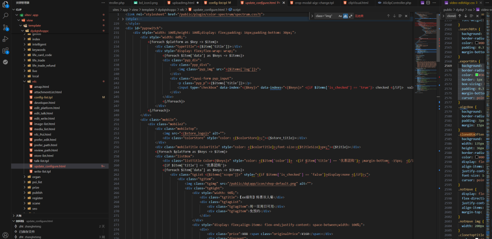This screenshot has width=492, height=239.
Task: Go to previous match in class="img" find
Action: click(x=388, y=15)
